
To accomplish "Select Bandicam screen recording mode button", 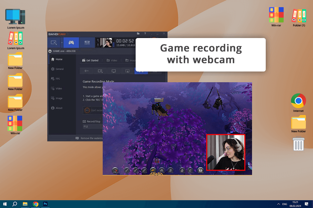I will pyautogui.click(x=54, y=42).
